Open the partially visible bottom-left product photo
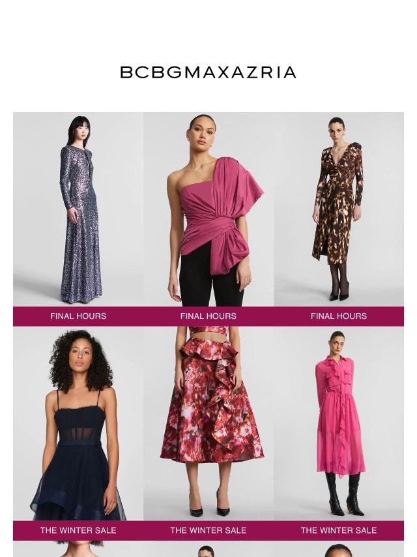 (x=78, y=549)
